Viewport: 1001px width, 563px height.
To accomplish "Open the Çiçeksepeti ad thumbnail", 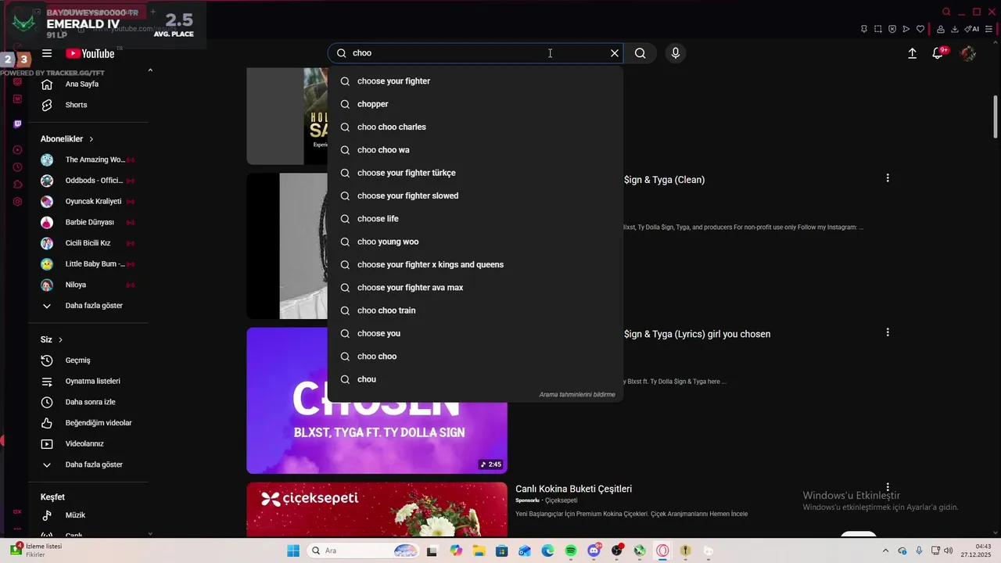I will (377, 510).
